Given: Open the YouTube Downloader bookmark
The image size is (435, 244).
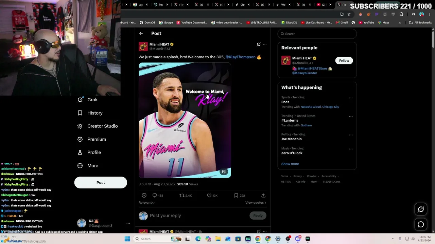Looking at the screenshot, I should point(192,23).
